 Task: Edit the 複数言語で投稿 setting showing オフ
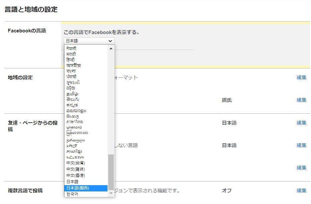(301, 191)
